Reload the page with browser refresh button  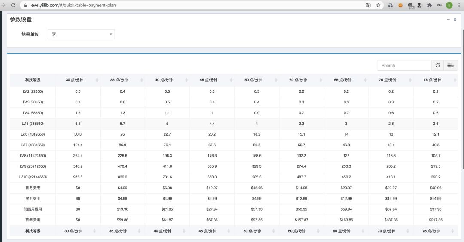coord(13,5)
